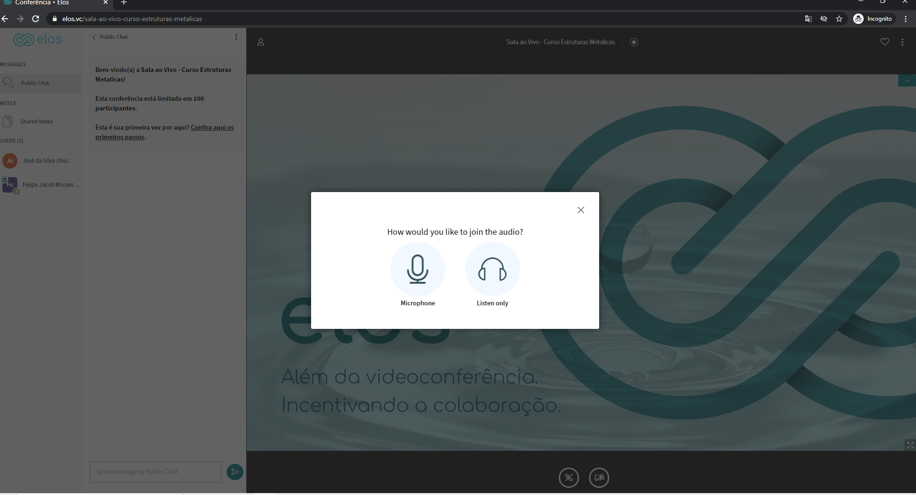The image size is (916, 495).
Task: Click the heart icon in the header
Action: point(885,42)
